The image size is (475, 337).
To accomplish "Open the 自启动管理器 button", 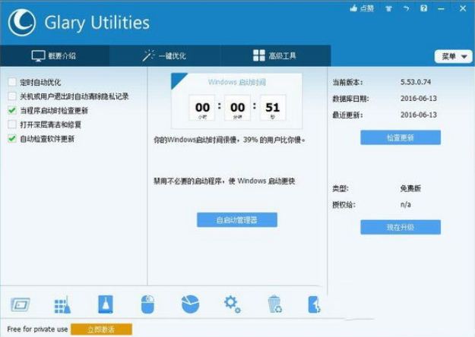I will pos(237,220).
